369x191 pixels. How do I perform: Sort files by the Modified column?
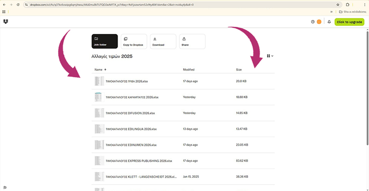189,69
